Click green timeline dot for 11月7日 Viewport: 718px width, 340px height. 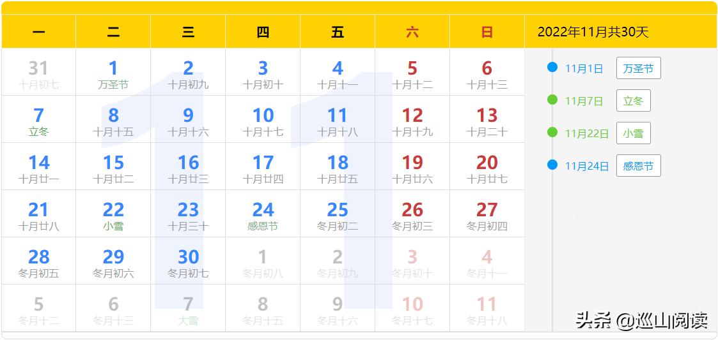click(x=552, y=100)
